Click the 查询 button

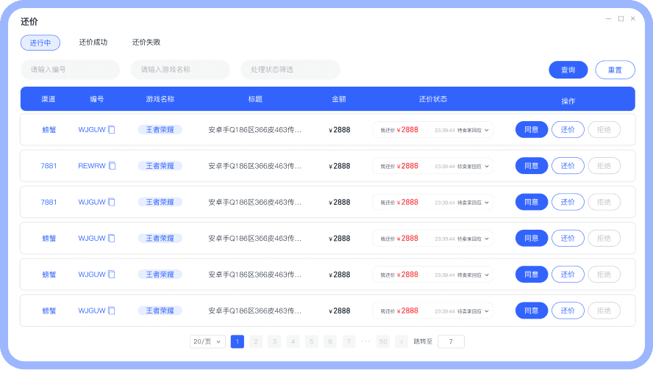point(568,70)
